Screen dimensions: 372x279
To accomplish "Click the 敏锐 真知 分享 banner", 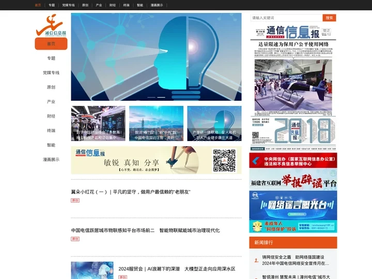I will (x=156, y=160).
